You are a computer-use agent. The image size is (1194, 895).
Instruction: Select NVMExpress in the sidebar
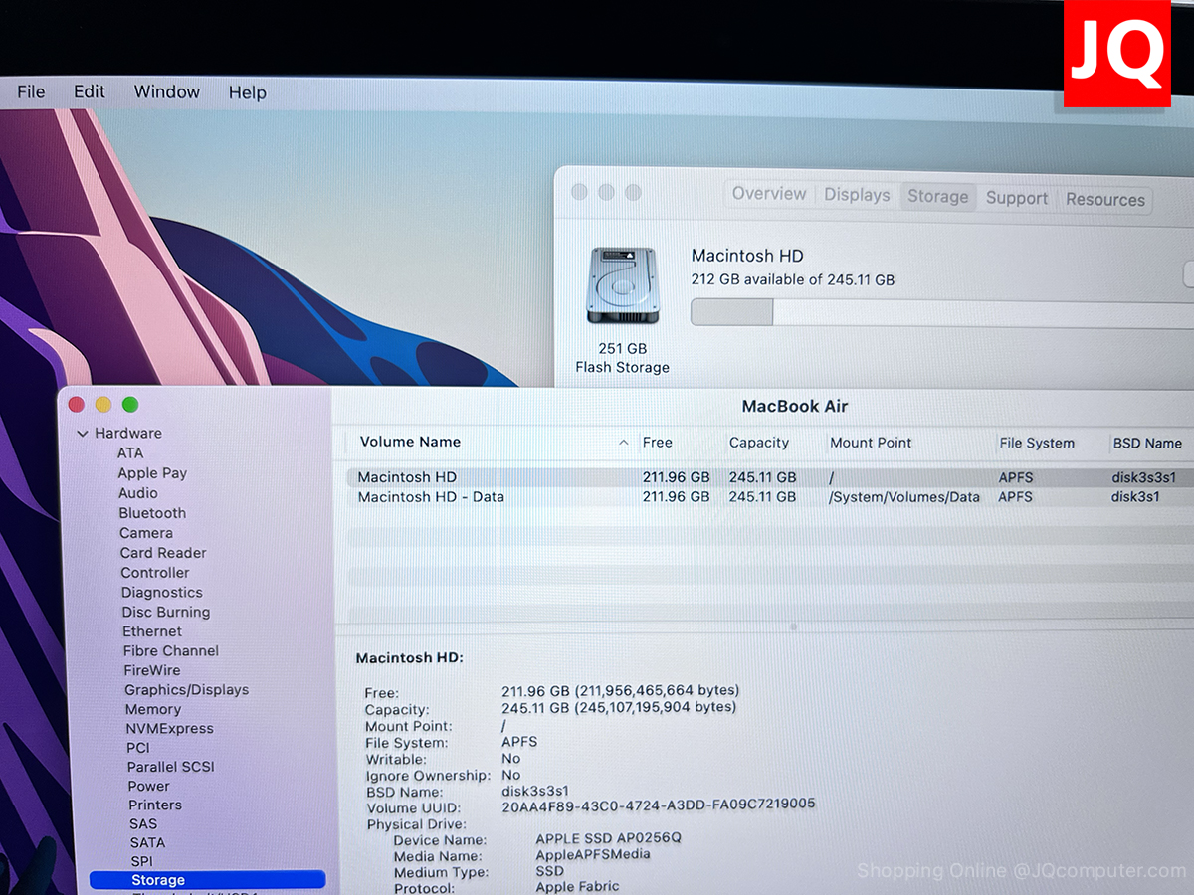(x=169, y=729)
